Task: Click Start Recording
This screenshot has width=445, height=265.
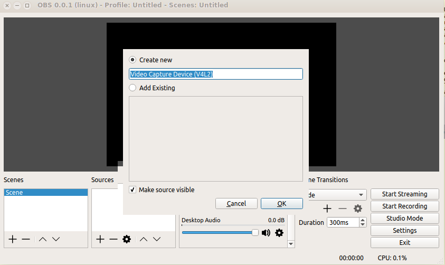Action: click(x=405, y=206)
